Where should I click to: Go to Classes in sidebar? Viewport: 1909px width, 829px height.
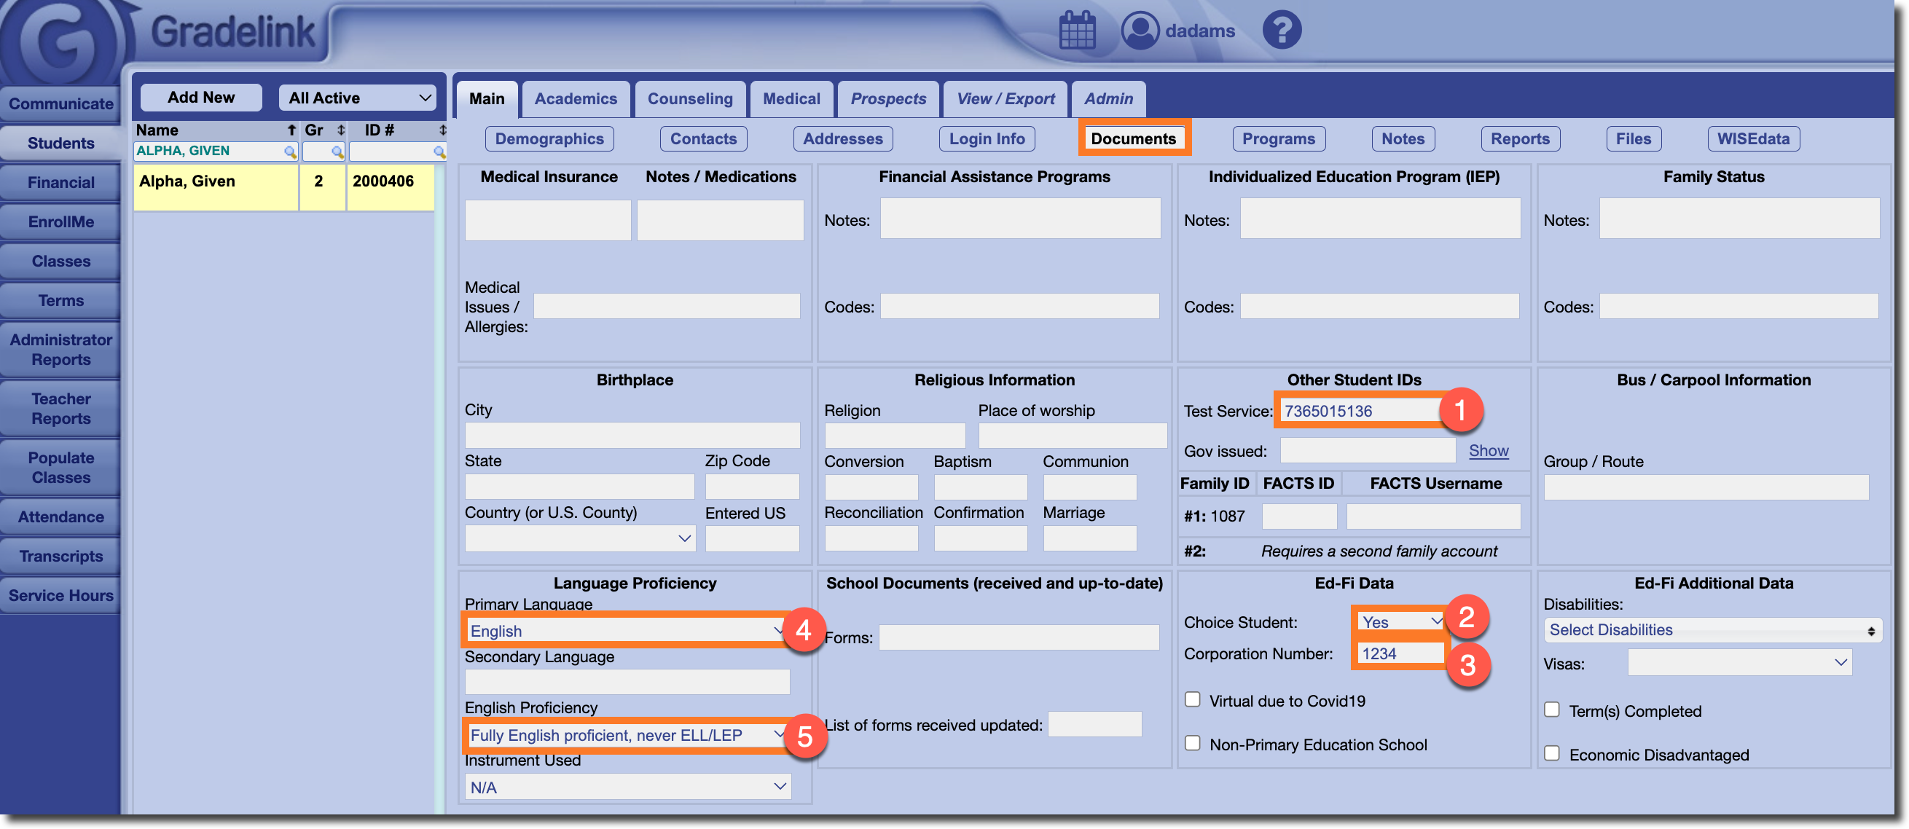pos(60,261)
